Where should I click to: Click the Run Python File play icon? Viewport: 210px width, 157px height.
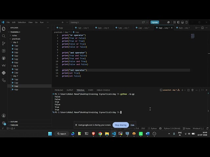click(196, 28)
